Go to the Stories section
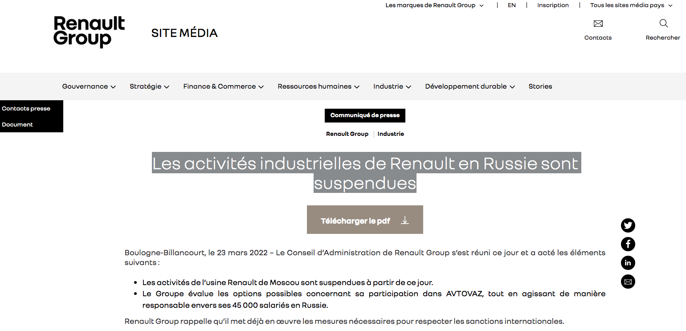The image size is (686, 331). (540, 86)
